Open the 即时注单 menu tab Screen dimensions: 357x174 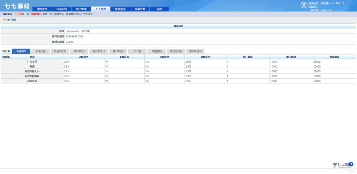[42, 9]
